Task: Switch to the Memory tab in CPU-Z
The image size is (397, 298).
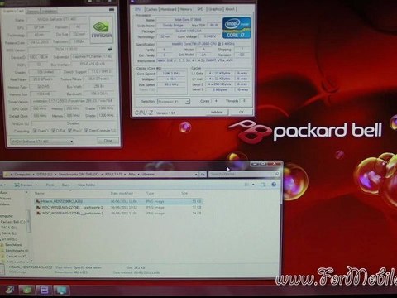Action: (186, 9)
